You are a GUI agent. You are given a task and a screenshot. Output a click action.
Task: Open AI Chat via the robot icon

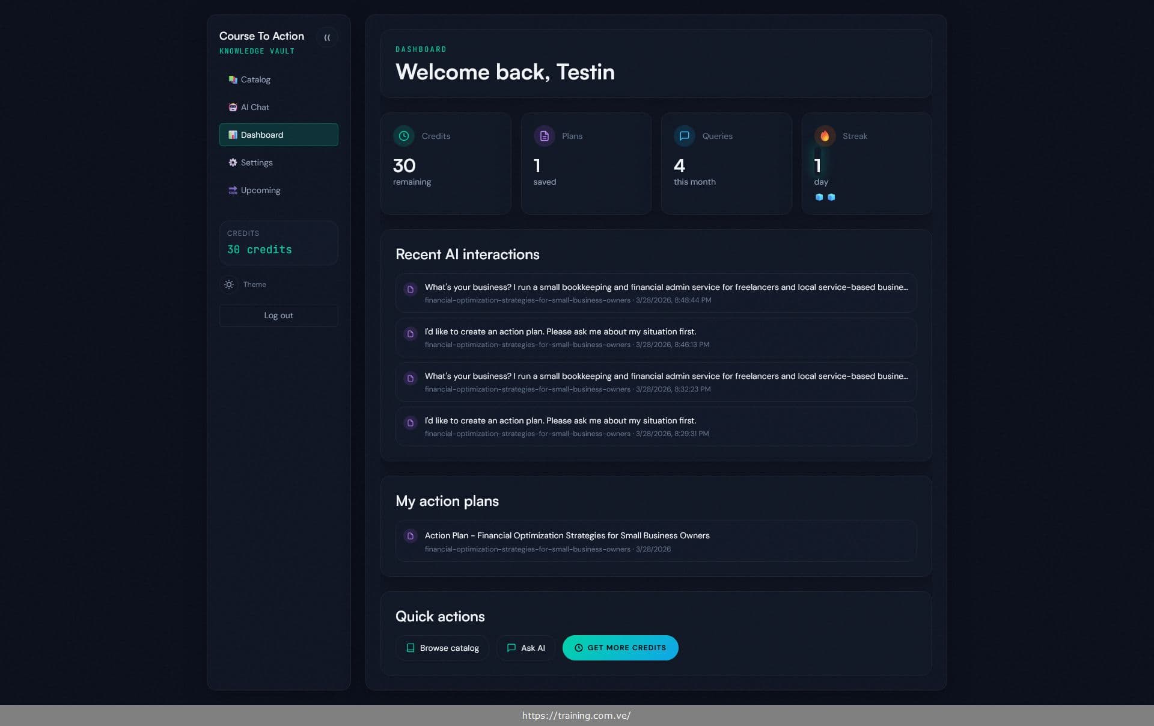tap(233, 107)
